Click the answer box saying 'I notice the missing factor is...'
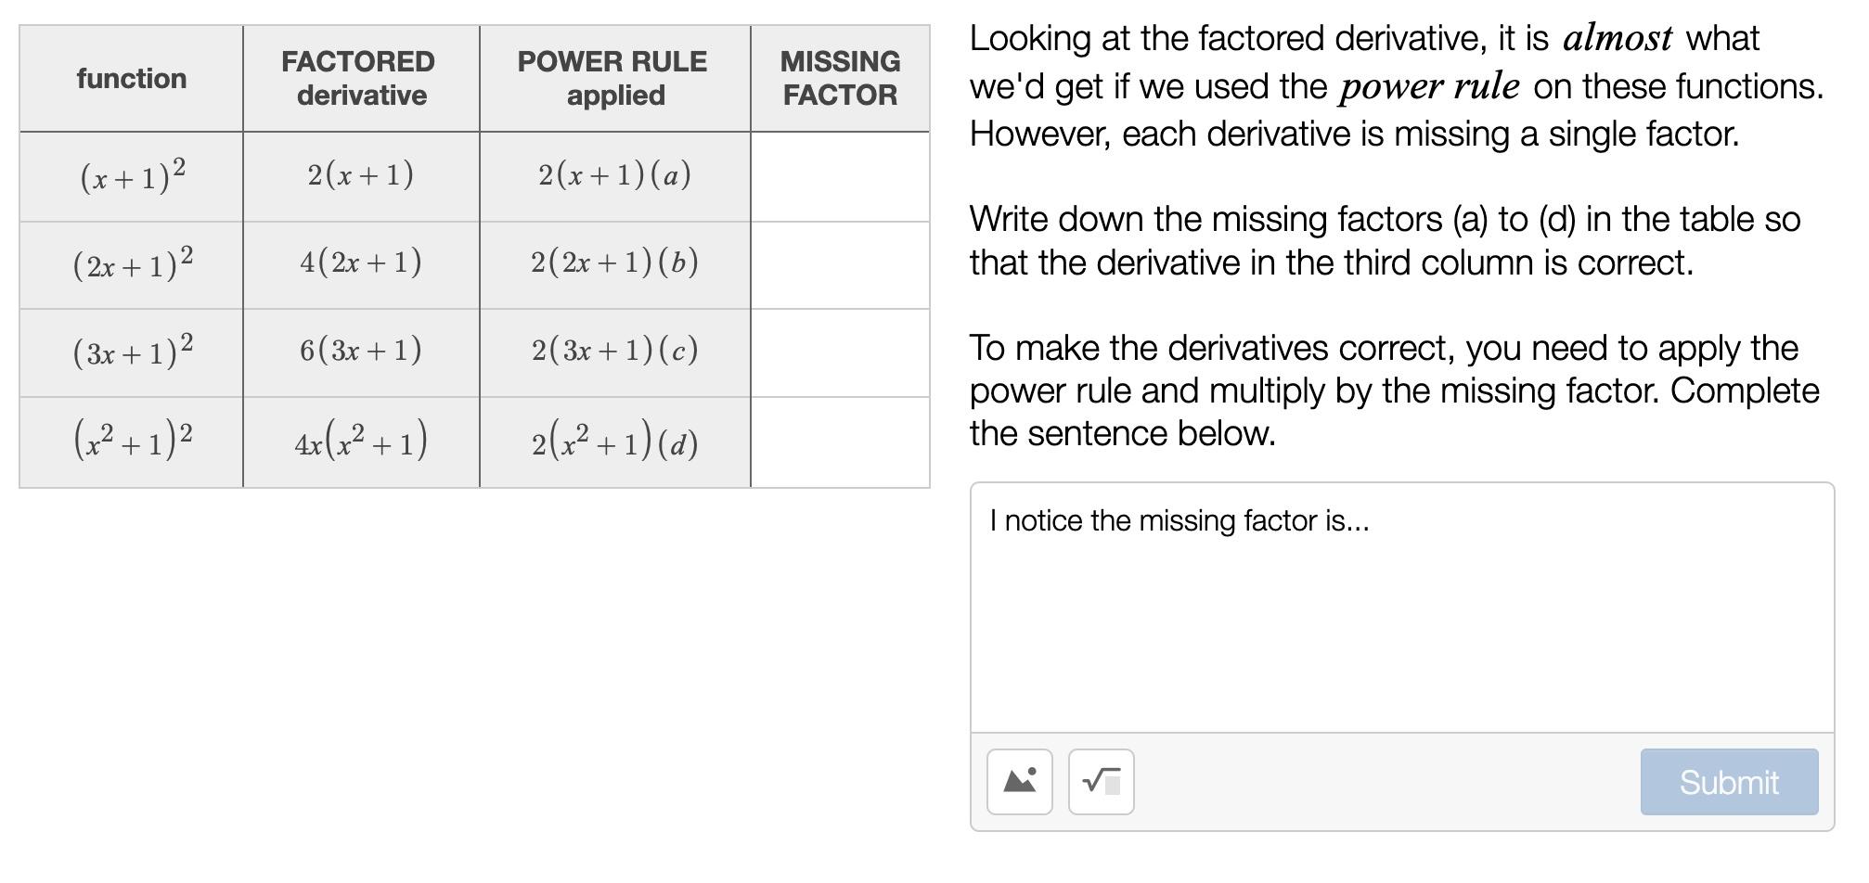The height and width of the screenshot is (883, 1869). [x=1392, y=603]
